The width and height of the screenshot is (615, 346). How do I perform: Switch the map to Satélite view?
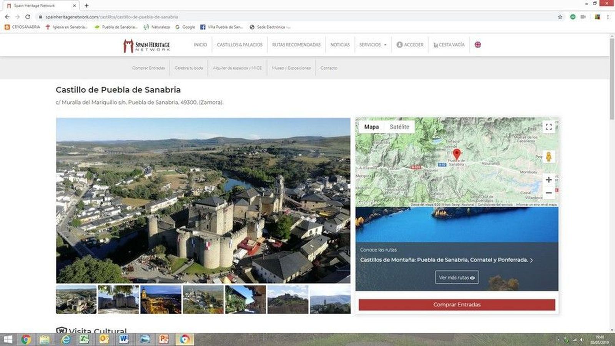point(400,127)
